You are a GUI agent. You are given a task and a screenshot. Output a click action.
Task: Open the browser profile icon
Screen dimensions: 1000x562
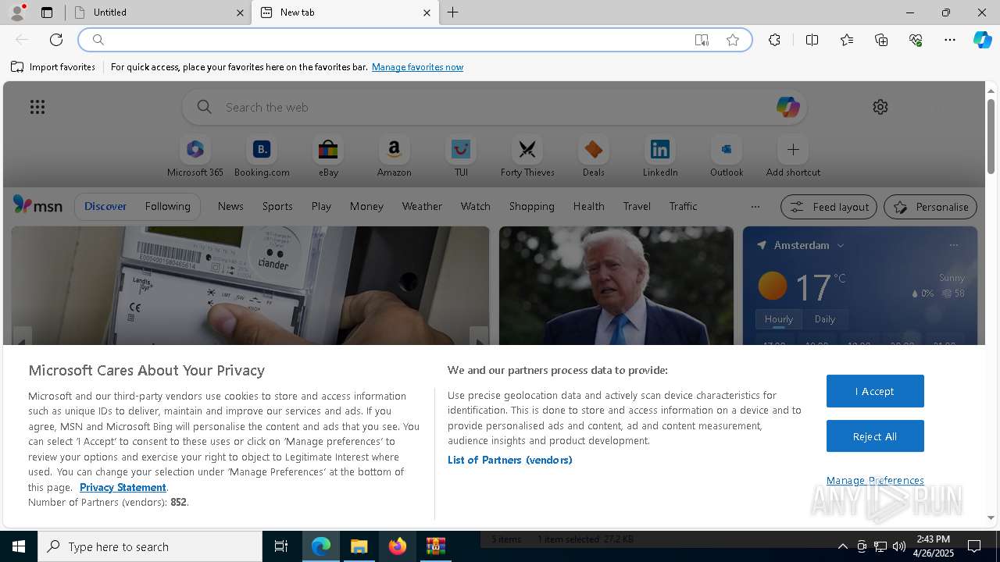(17, 12)
